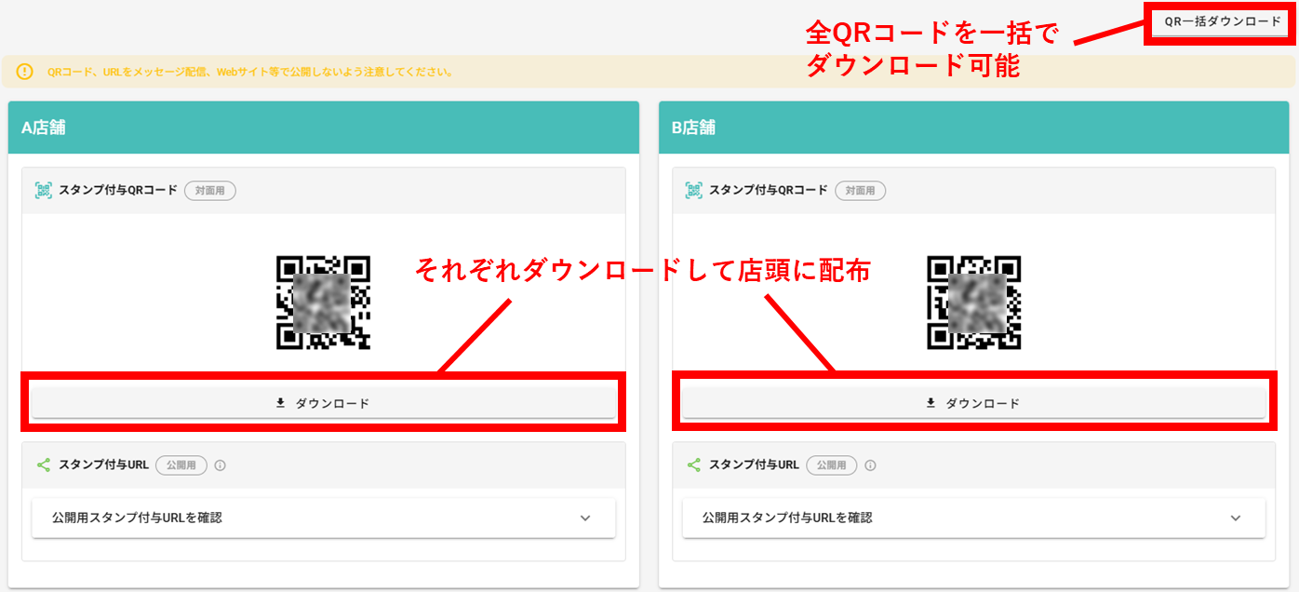Click the A店舗 expander chevron arrow

(x=585, y=518)
